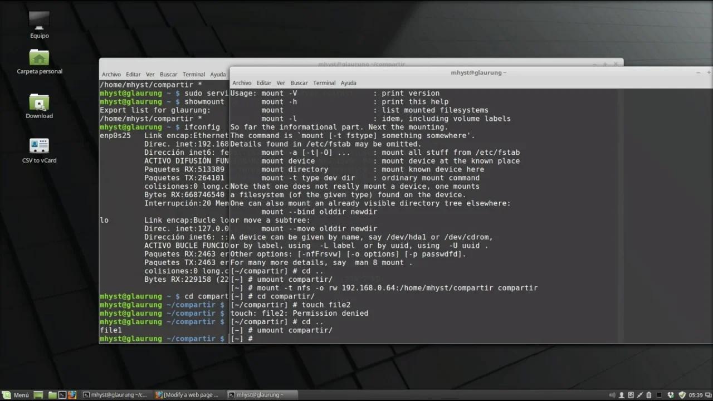The width and height of the screenshot is (713, 401).
Task: Switch to 'Modify a web page' taskbar window
Action: (x=187, y=395)
